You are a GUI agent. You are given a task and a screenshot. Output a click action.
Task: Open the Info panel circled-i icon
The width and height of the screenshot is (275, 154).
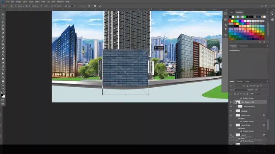[x=226, y=20]
